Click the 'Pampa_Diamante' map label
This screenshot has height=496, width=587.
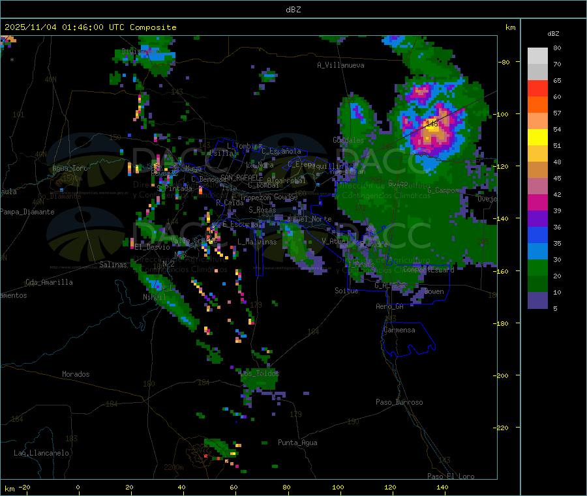[x=27, y=212]
